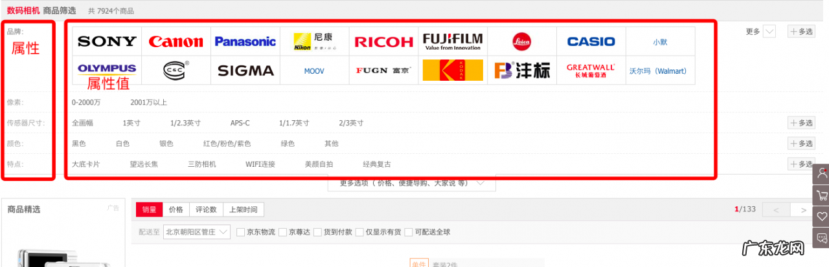Open the 数码相机 category link

point(23,10)
